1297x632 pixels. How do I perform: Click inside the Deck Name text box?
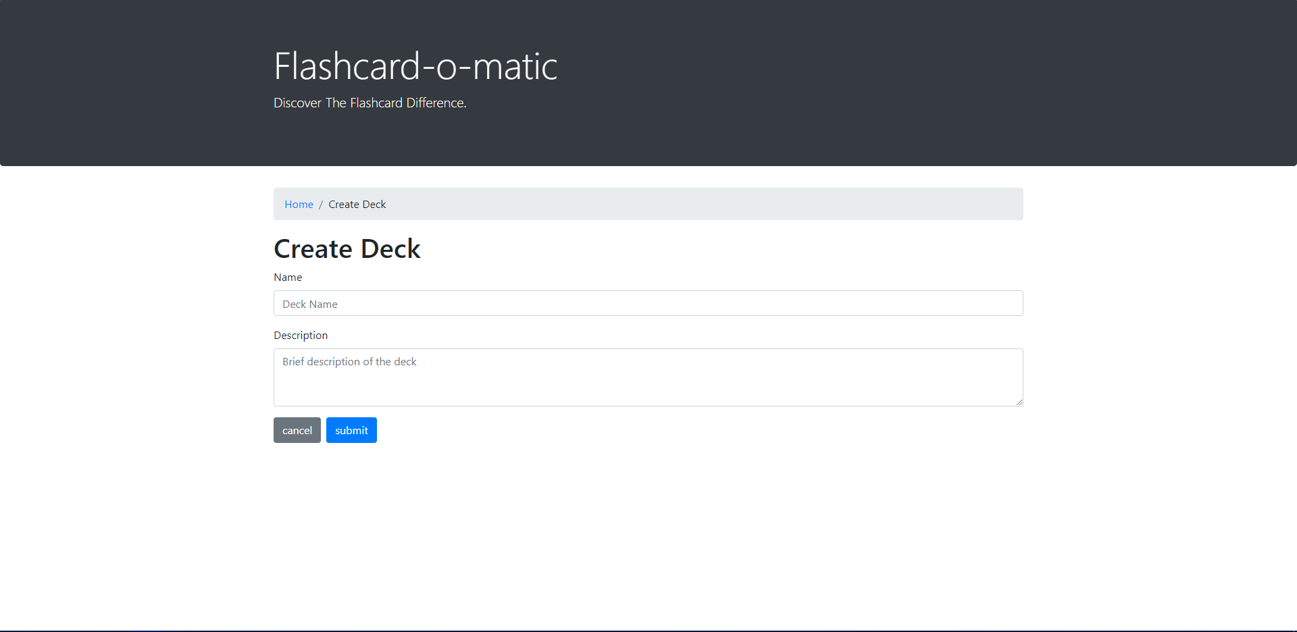click(x=648, y=303)
